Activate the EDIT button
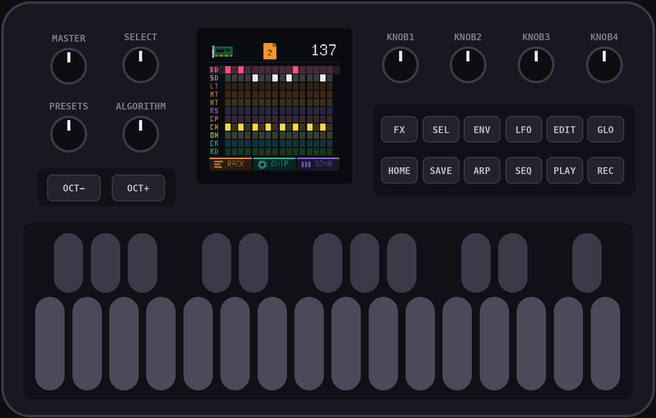The width and height of the screenshot is (656, 418). coord(564,130)
